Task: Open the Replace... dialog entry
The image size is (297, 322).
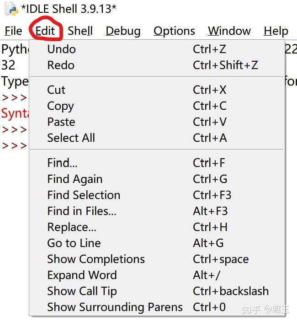Action: point(72,227)
